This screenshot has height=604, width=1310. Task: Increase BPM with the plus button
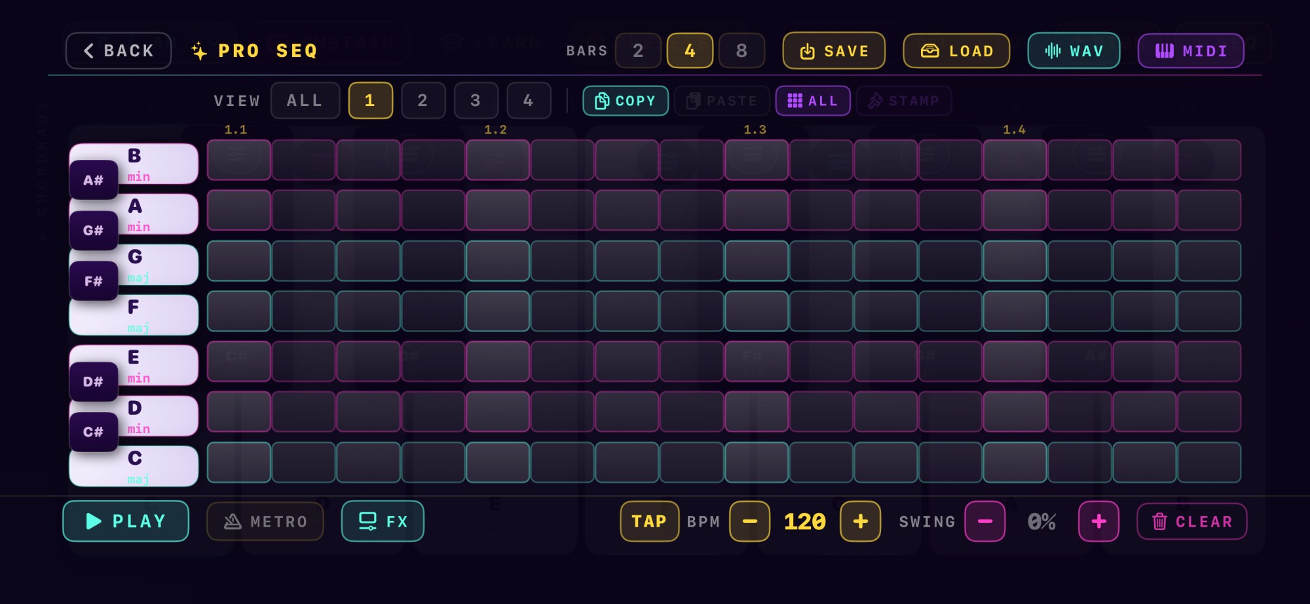[x=861, y=521]
